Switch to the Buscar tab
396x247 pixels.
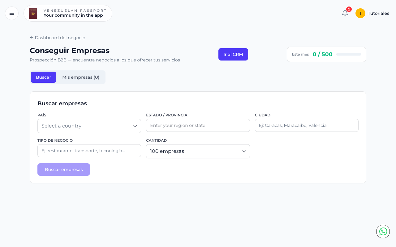point(43,77)
